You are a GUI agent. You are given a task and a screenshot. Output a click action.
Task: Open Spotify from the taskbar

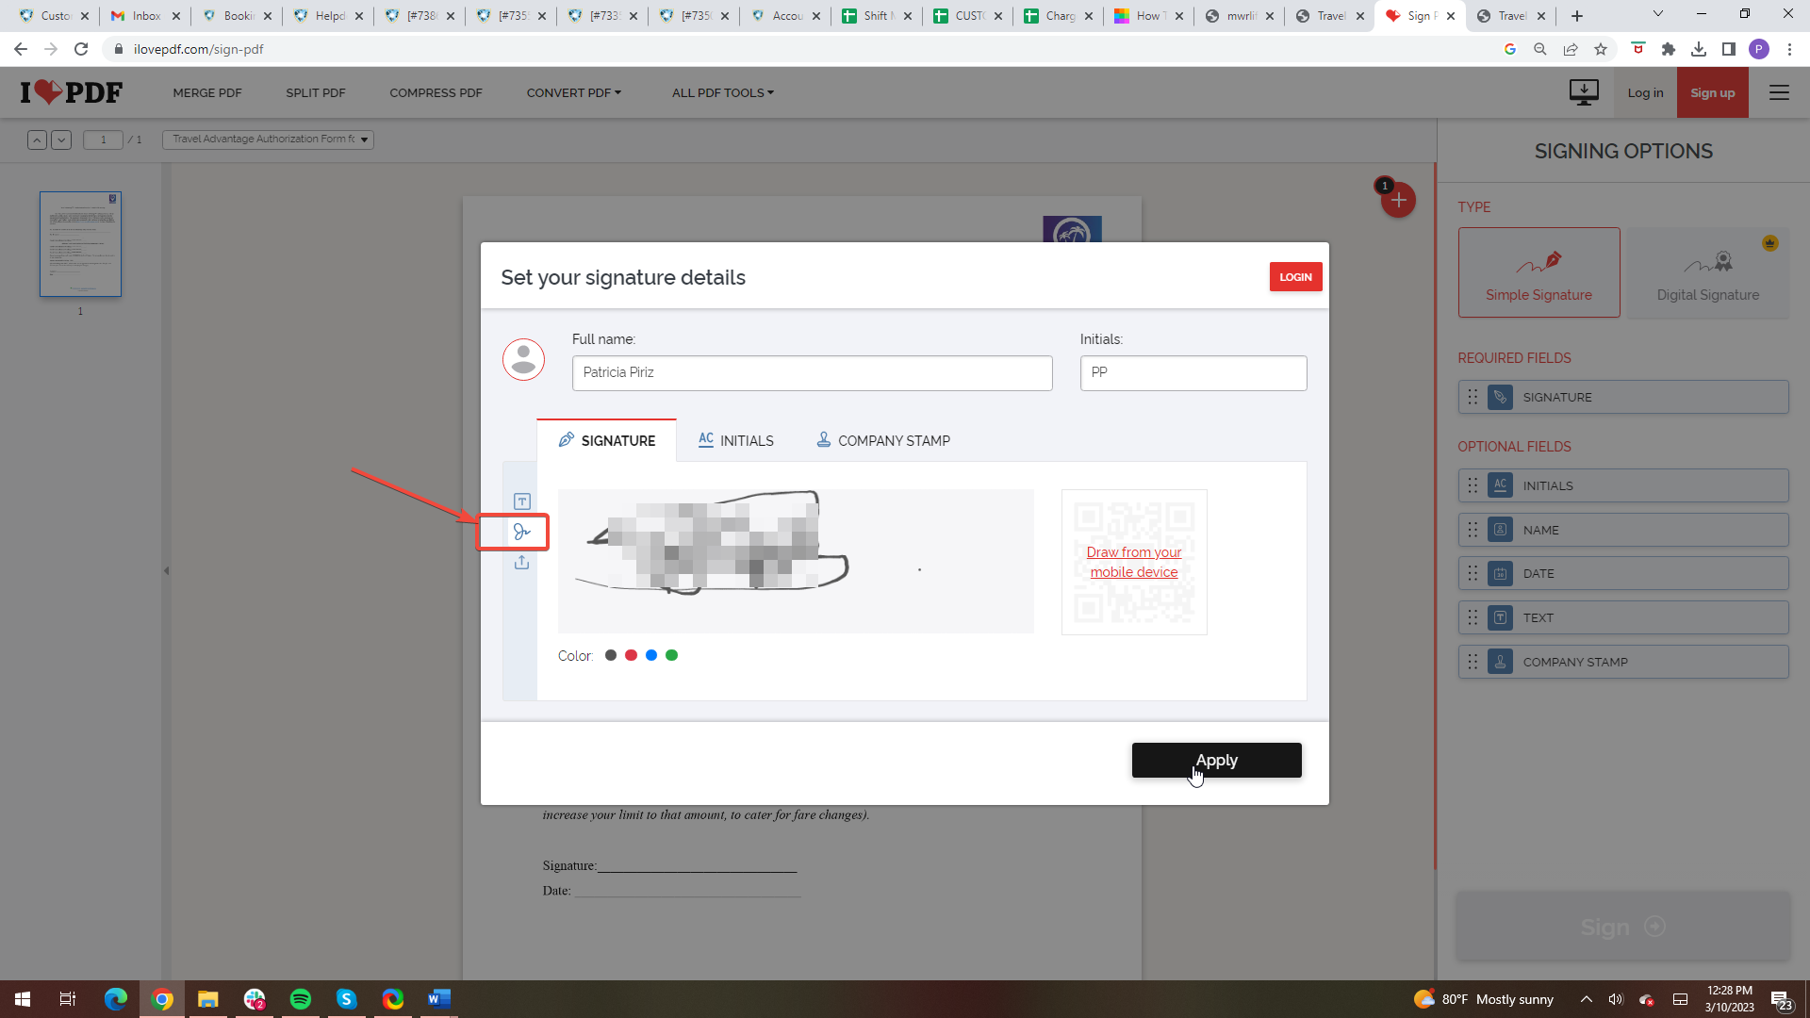(x=301, y=999)
